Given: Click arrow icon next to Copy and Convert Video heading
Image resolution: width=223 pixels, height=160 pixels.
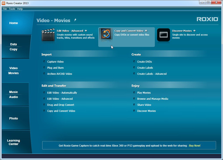Looking at the screenshot, I should click(x=146, y=31).
